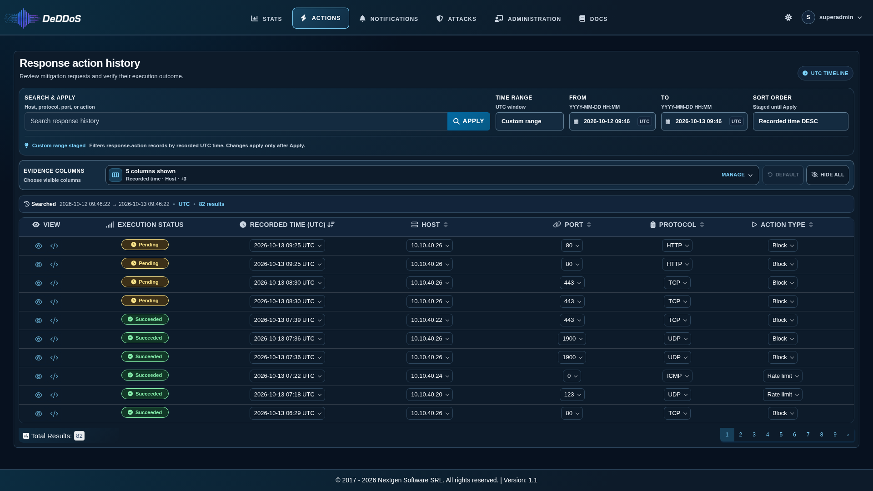Screen dimensions: 873x491
Task: Open the Docs tab
Action: 593,19
